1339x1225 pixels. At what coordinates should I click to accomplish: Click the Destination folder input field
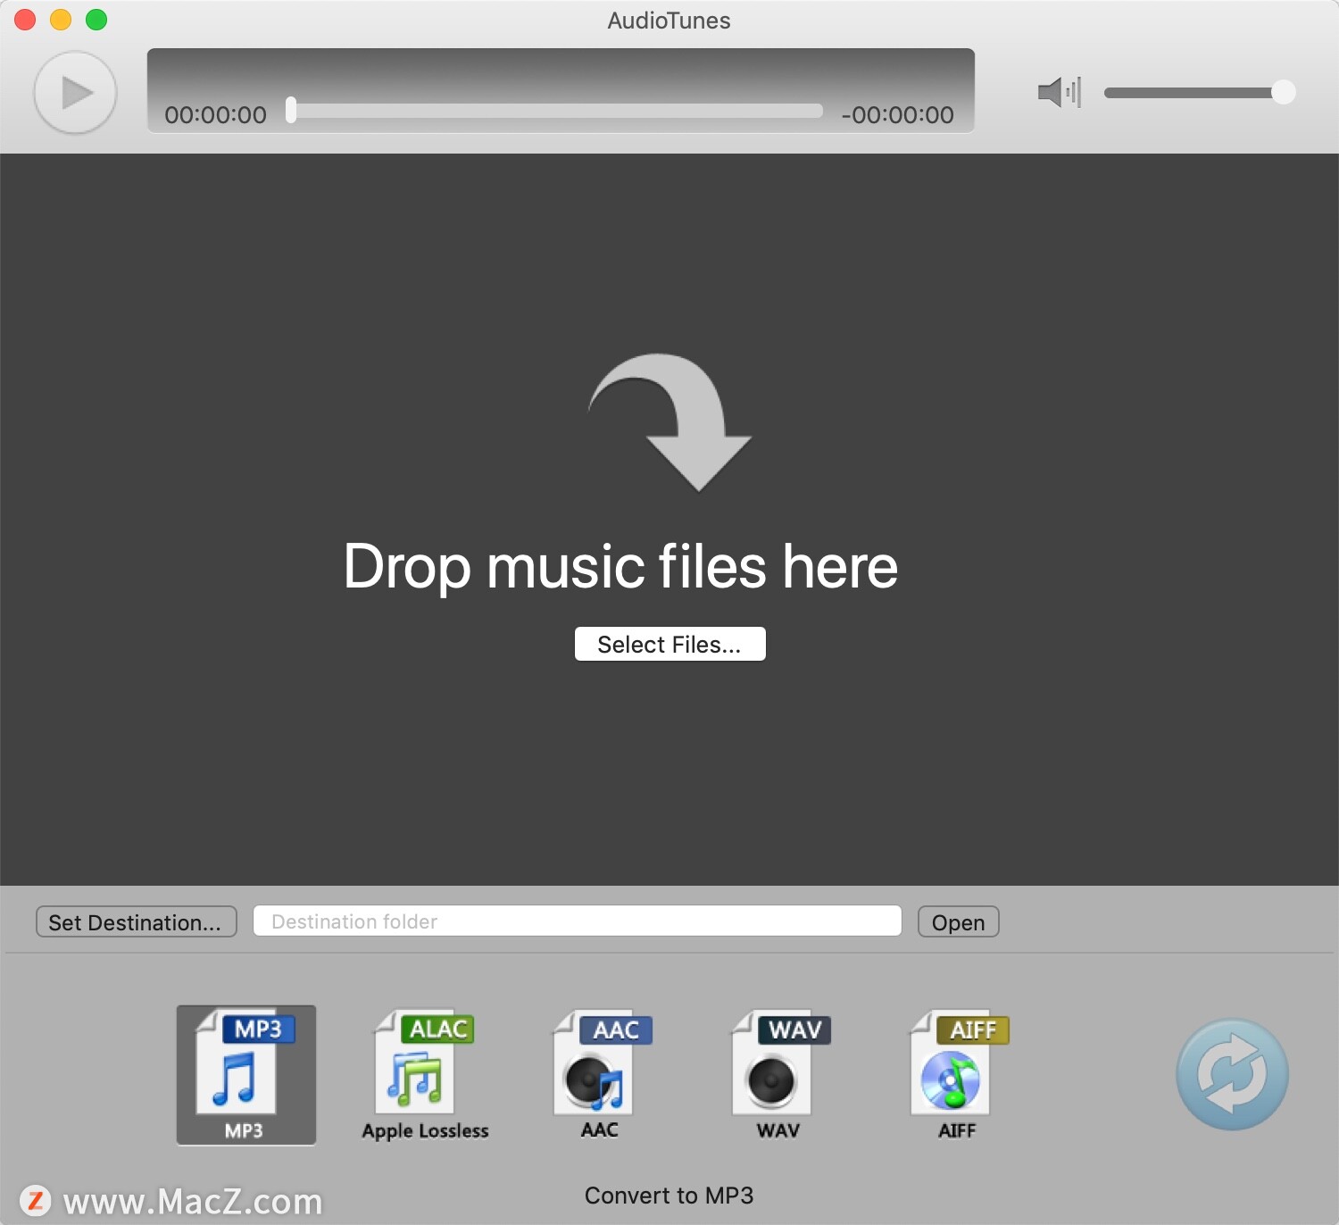coord(577,921)
